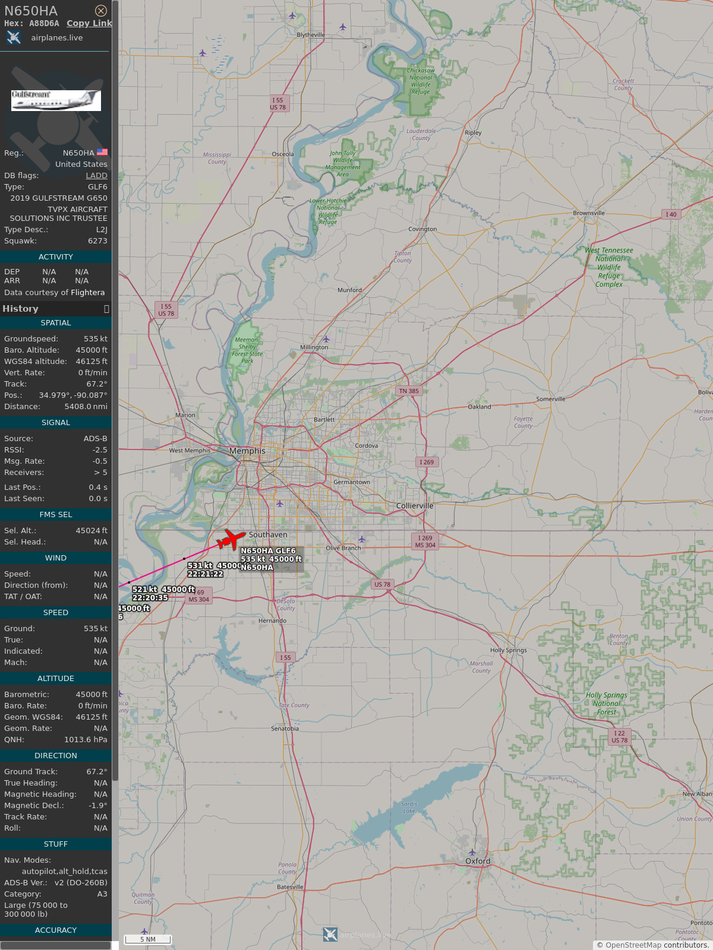Click the 22:20:35 track timestamp label

150,598
